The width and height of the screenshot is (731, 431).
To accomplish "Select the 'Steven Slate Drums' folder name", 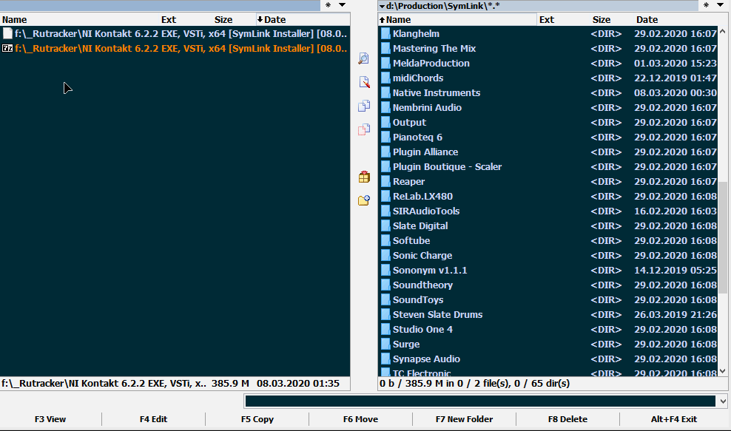I will coord(437,314).
